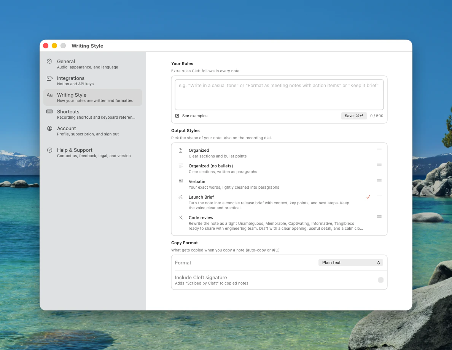Click the Save button under Your Rules
The width and height of the screenshot is (452, 350).
pyautogui.click(x=354, y=116)
